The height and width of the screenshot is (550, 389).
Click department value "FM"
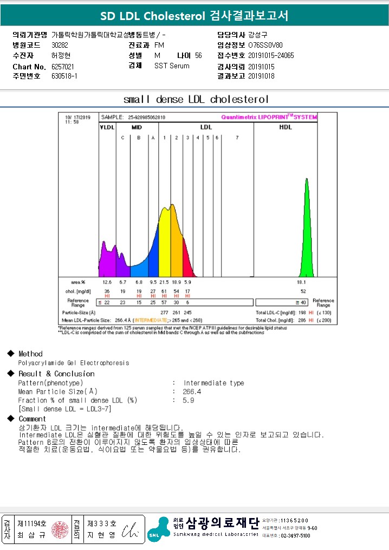coord(159,46)
